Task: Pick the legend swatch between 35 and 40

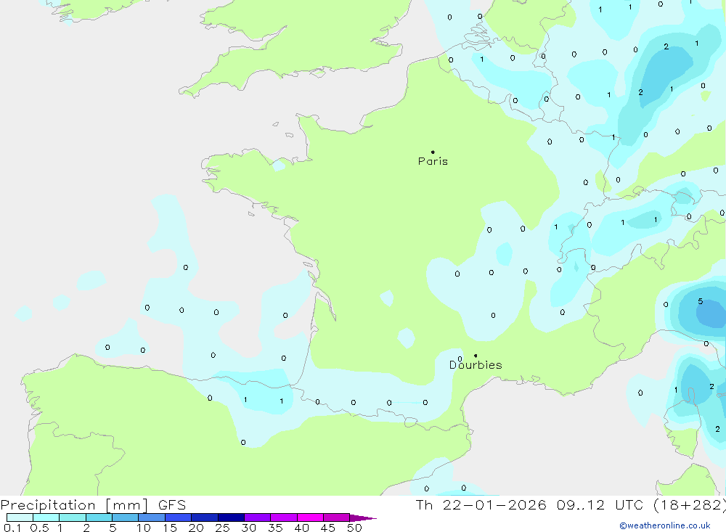Action: pyautogui.click(x=283, y=517)
